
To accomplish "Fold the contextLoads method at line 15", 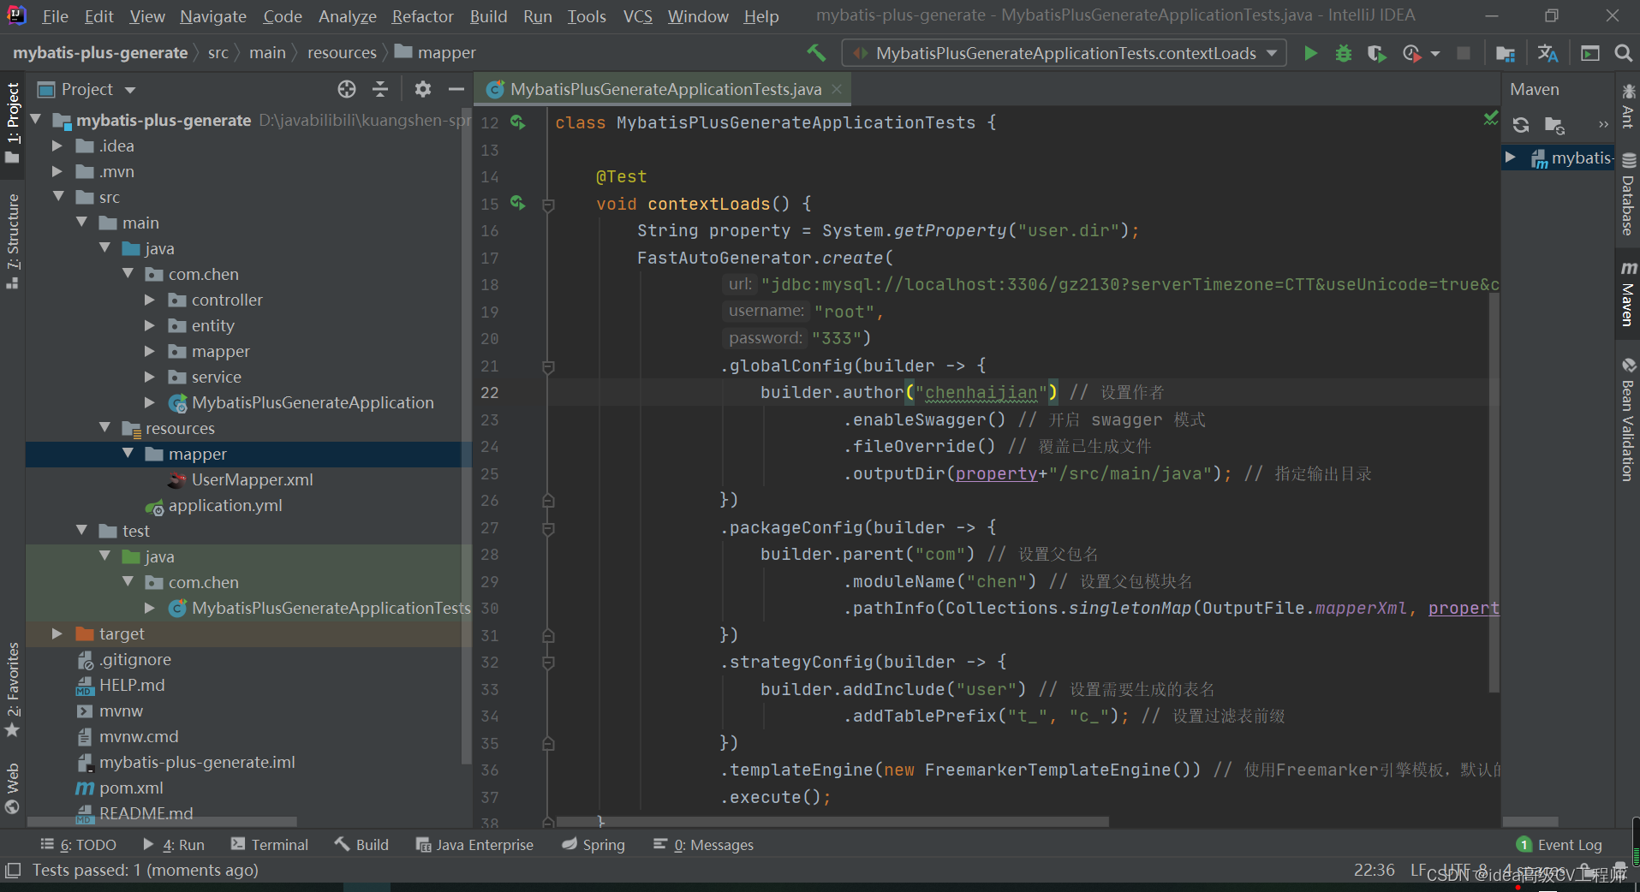I will (x=548, y=205).
